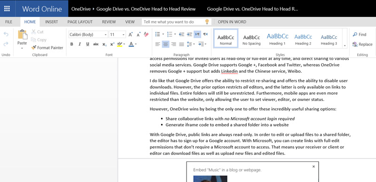Click Copy in the Clipboard group
Viewport: 376px width, 182px height.
[x=39, y=40]
